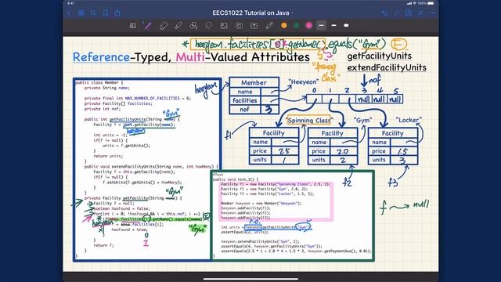The width and height of the screenshot is (501, 282).
Task: Select the thickest stroke width
Action: (x=346, y=25)
